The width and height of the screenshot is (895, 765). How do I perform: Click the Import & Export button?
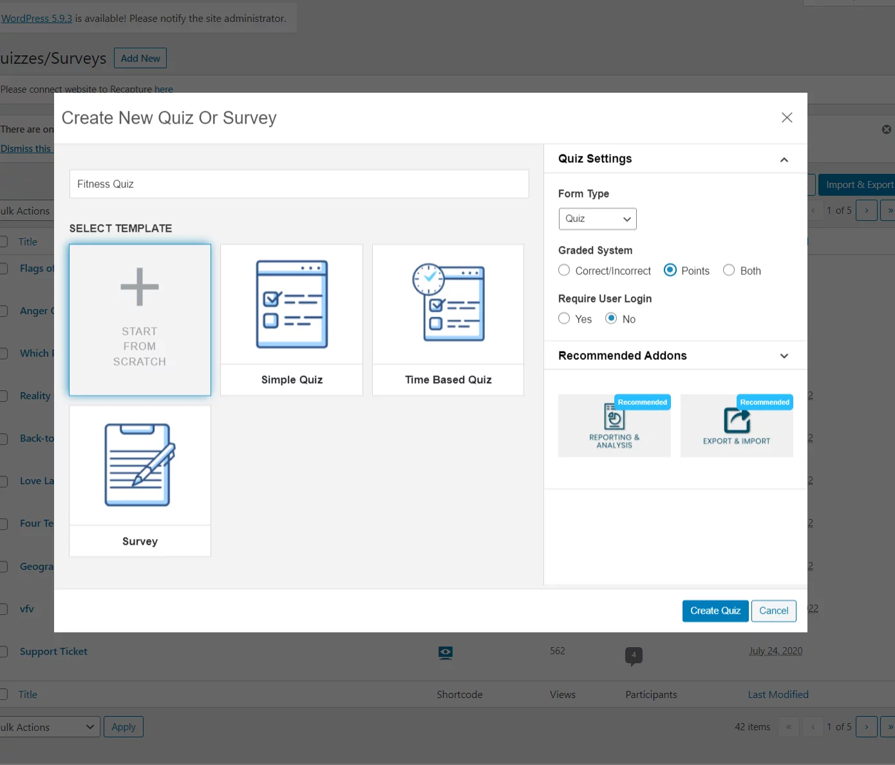(856, 185)
